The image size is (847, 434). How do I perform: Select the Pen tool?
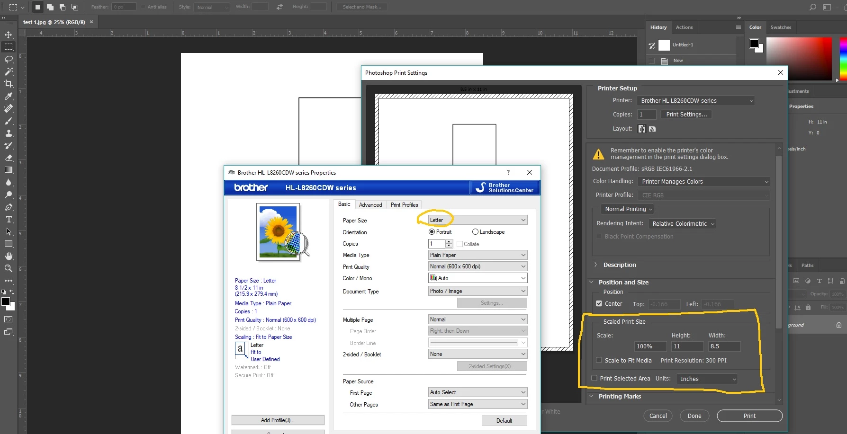9,207
